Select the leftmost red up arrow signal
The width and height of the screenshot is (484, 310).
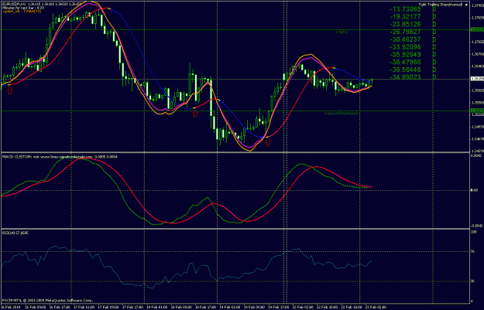pyautogui.click(x=10, y=90)
